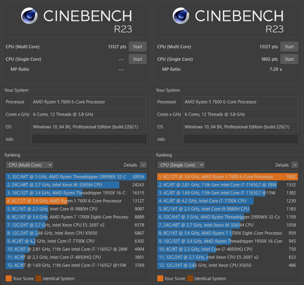Screen dimensions: 304x285
Task: Select Core i9-9880H row scoring 9087
Action: (76, 209)
